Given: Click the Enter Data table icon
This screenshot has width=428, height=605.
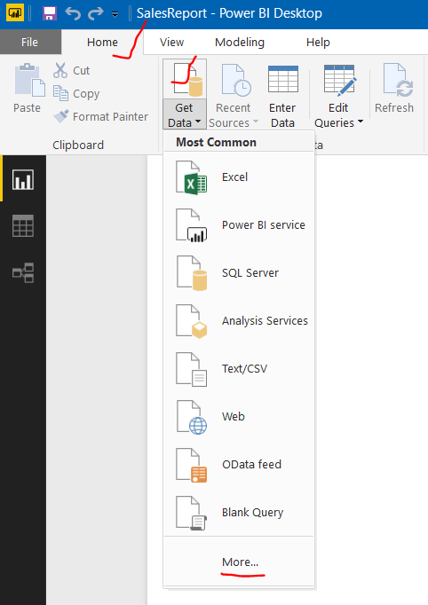Looking at the screenshot, I should click(283, 79).
